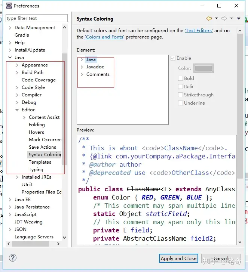This screenshot has height=272, width=248.
Task: Expand the Java element node
Action: [x=82, y=59]
